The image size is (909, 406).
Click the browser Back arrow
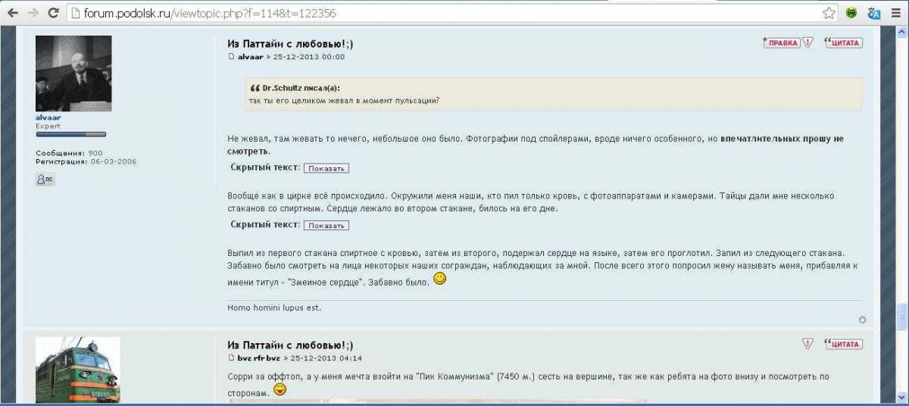click(13, 13)
